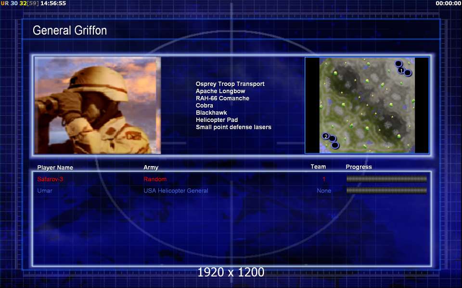Click Umar's loading progress bar
Viewport: 462px width, 288px height.
coord(386,191)
